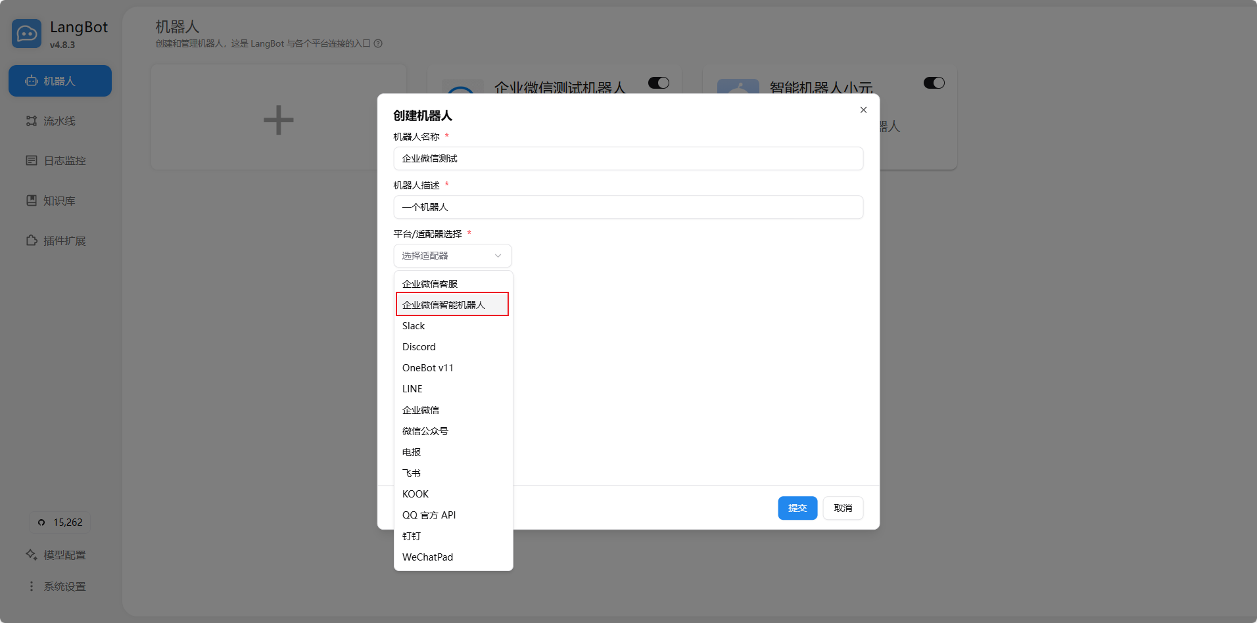The width and height of the screenshot is (1257, 623).
Task: Close the 创建机器人 dialog with the X
Action: click(864, 110)
